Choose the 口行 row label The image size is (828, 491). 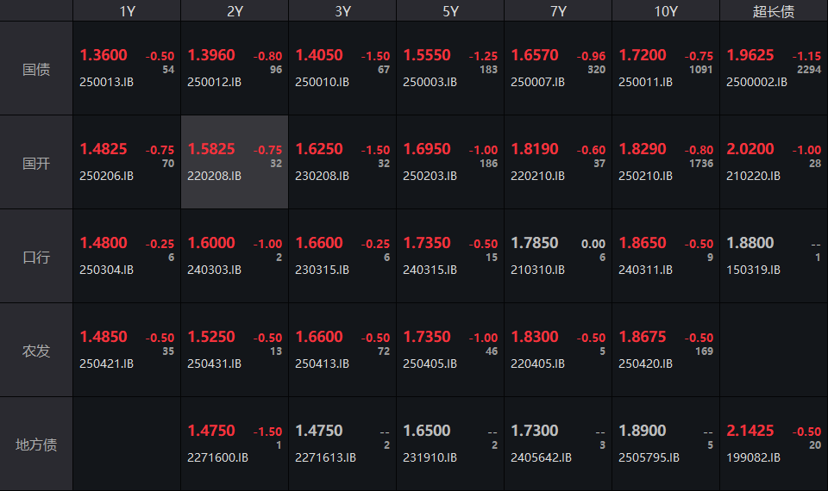point(36,257)
